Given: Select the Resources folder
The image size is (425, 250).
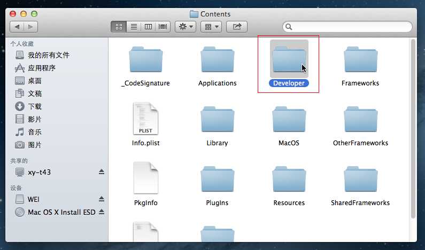Looking at the screenshot, I should coord(289,179).
